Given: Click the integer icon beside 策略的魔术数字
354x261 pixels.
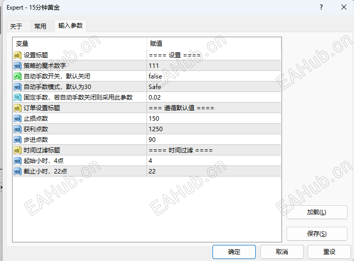Looking at the screenshot, I should 18,66.
